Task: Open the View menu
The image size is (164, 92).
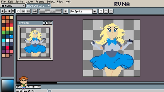Action: (60, 2)
